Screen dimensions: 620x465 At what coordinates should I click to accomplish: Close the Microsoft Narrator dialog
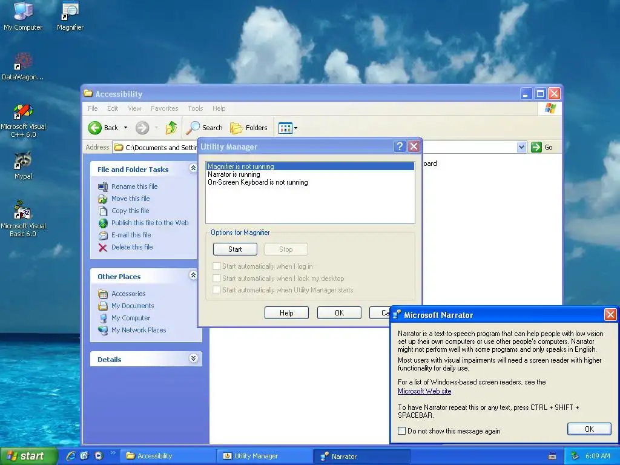[610, 315]
